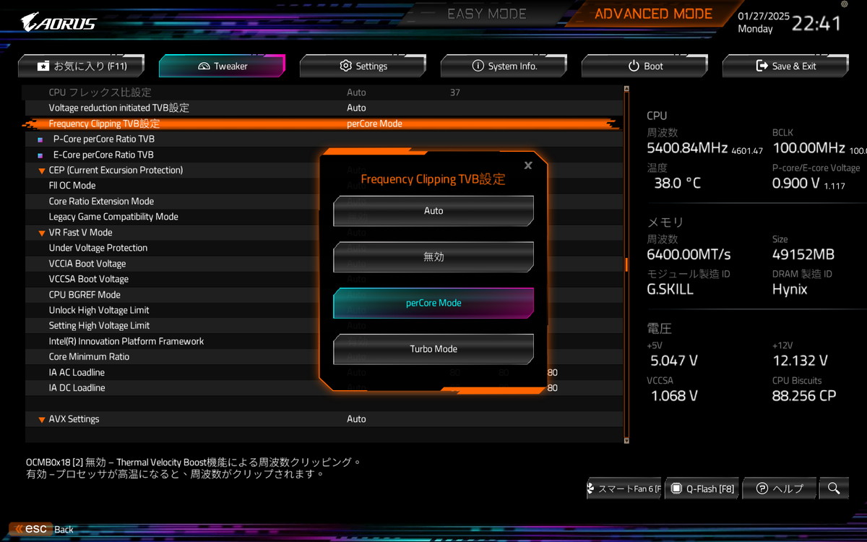Click the settings list scrollbar thumb
Screen dimensions: 867x542
click(627, 265)
